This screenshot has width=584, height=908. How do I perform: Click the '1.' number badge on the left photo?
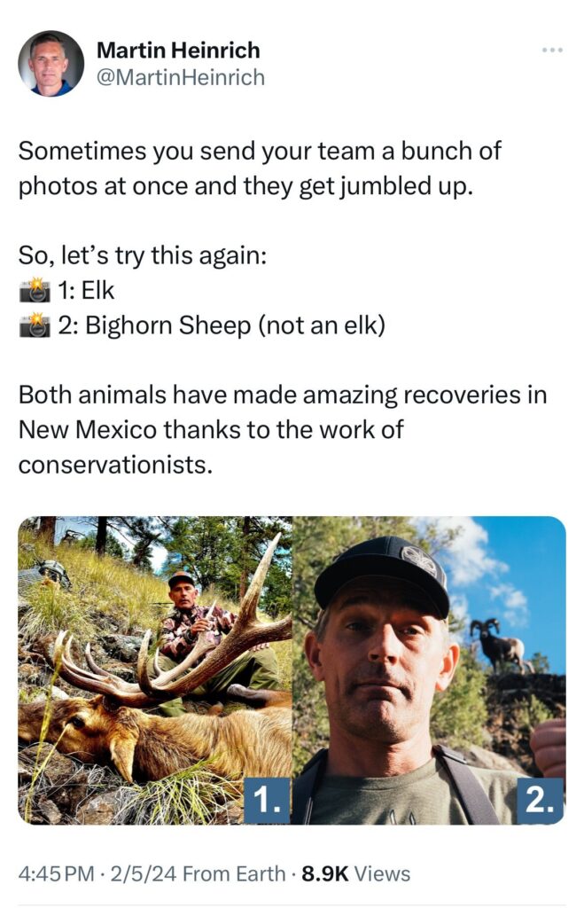[x=266, y=801]
